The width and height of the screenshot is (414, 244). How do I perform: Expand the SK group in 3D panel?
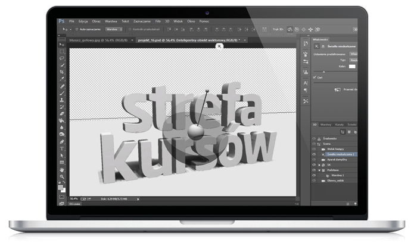coord(320,165)
